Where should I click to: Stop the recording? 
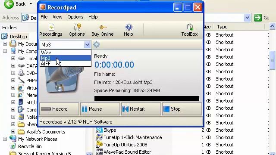(x=182, y=109)
